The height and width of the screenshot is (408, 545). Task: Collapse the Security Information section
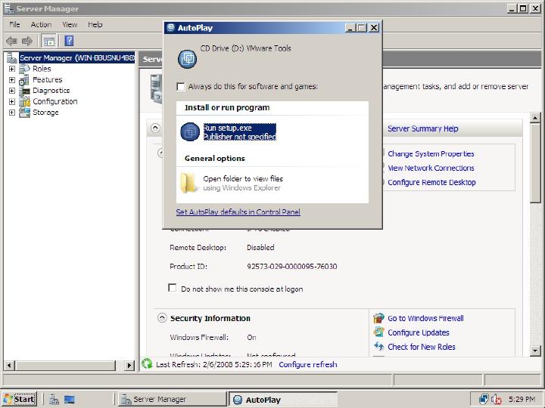coord(162,317)
